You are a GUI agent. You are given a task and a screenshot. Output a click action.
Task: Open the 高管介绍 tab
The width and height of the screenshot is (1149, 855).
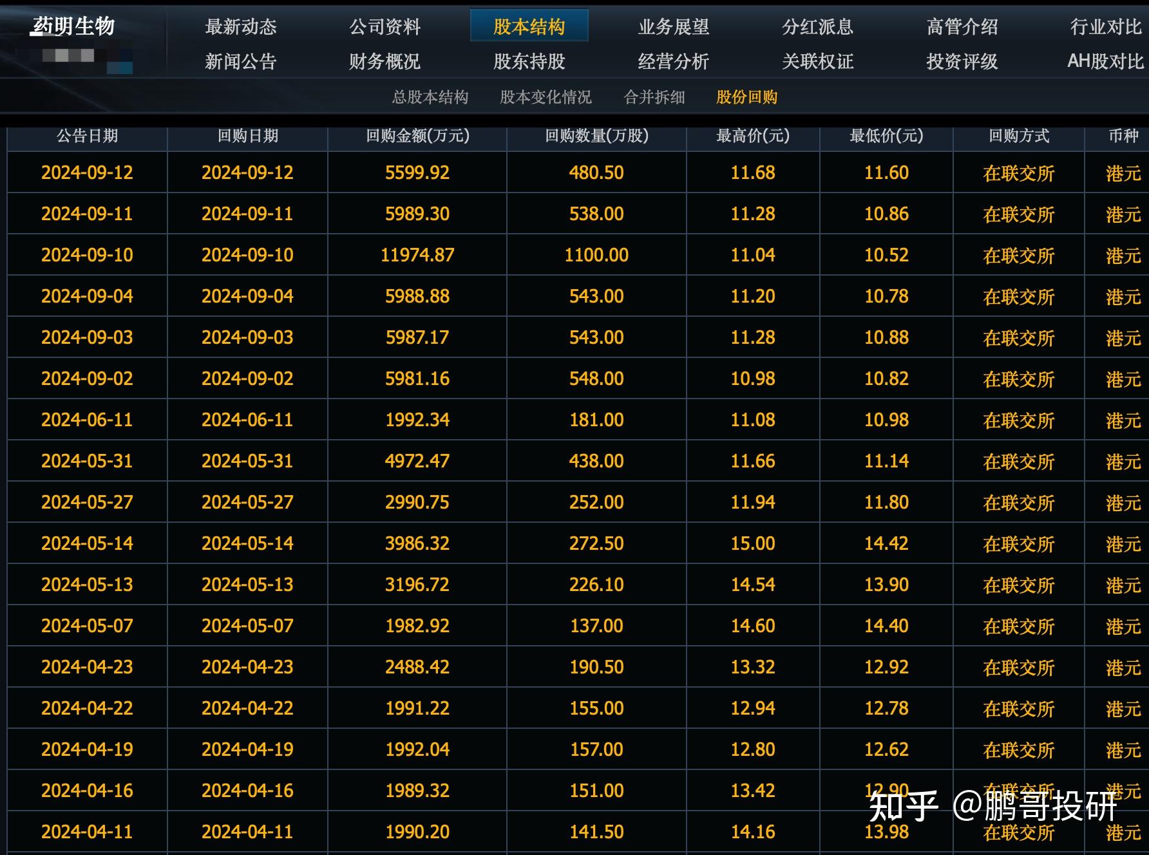[962, 26]
